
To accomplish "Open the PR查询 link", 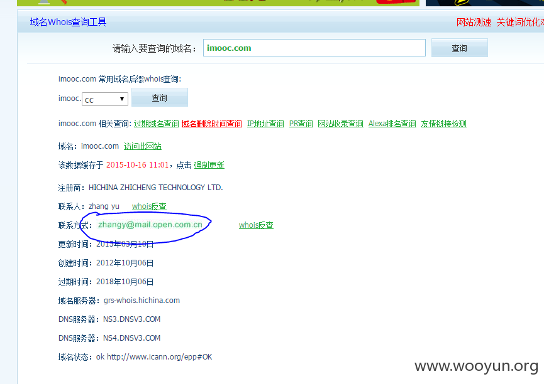I will (x=301, y=124).
